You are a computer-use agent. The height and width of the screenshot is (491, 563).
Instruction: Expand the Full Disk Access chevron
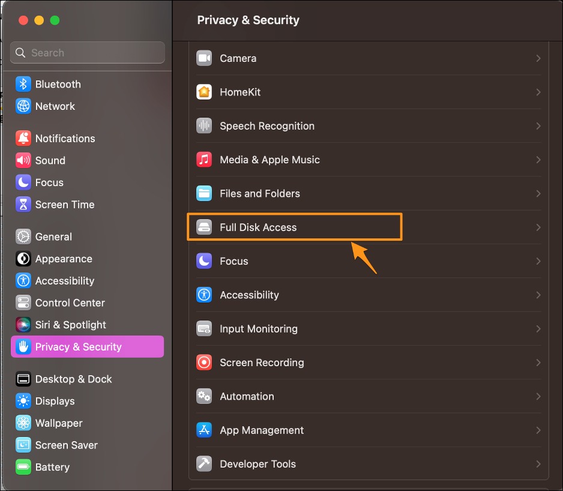(x=538, y=227)
